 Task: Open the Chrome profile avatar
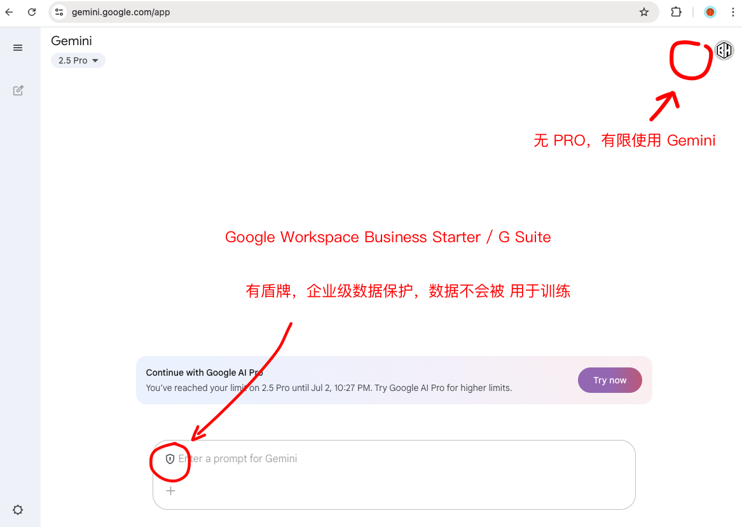point(710,12)
